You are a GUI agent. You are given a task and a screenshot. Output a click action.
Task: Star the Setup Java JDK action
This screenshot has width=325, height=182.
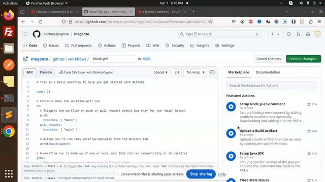pos(309,153)
